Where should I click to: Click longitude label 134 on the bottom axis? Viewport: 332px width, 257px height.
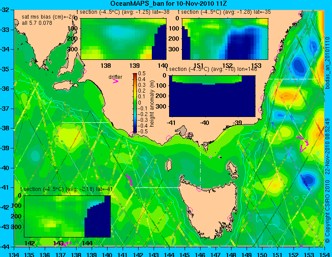[14, 254]
